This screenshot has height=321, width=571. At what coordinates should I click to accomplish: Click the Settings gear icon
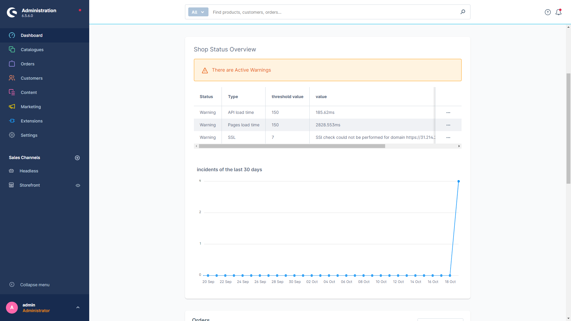pyautogui.click(x=12, y=135)
